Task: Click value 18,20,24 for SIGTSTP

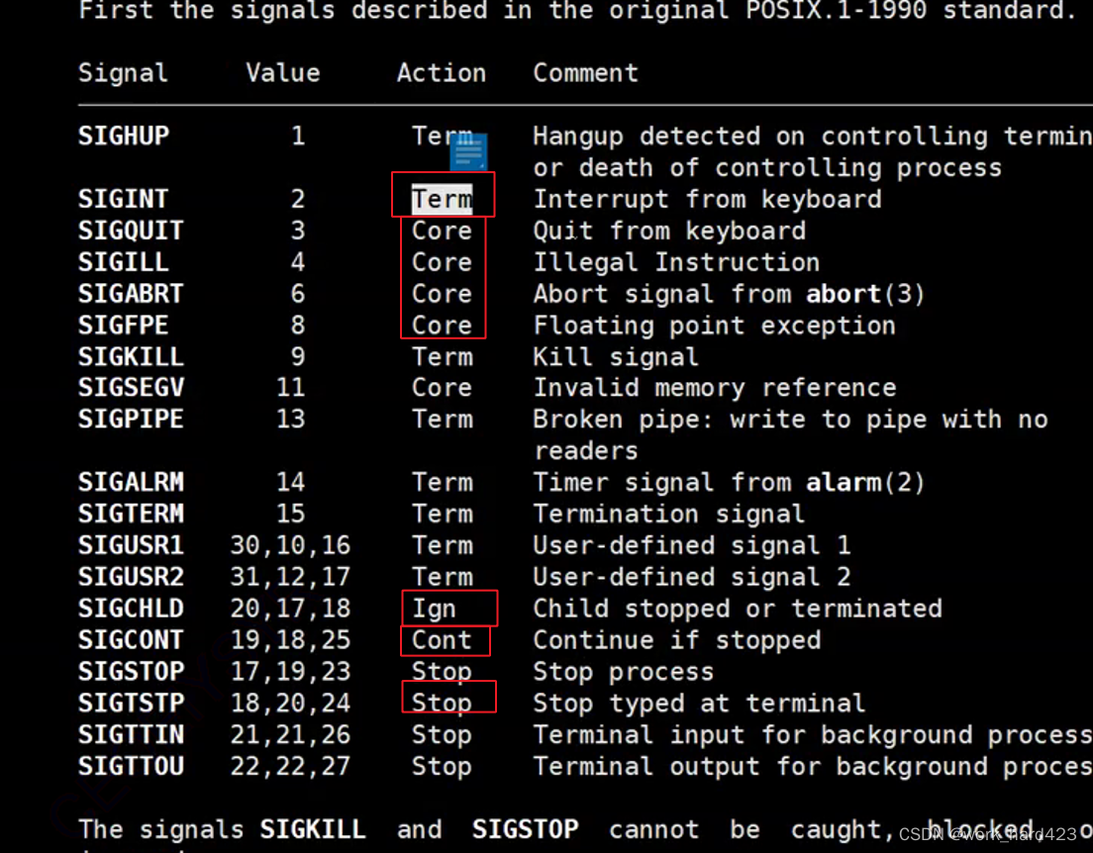Action: coord(290,704)
